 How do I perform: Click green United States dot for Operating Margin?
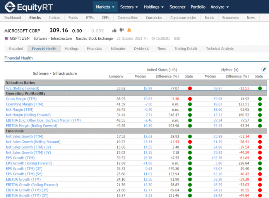(x=190, y=104)
